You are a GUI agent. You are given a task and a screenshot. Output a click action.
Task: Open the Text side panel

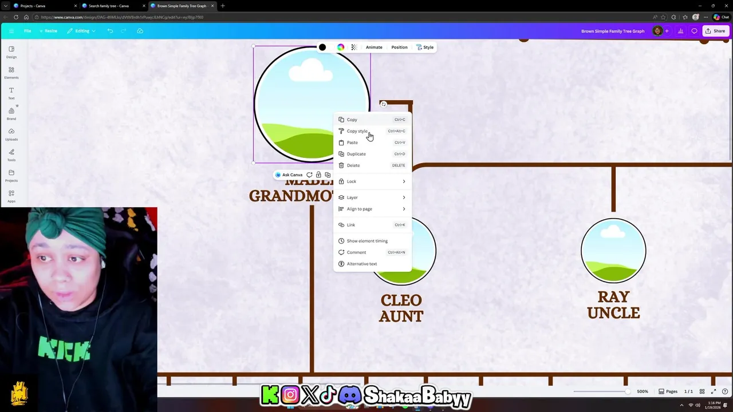click(11, 93)
